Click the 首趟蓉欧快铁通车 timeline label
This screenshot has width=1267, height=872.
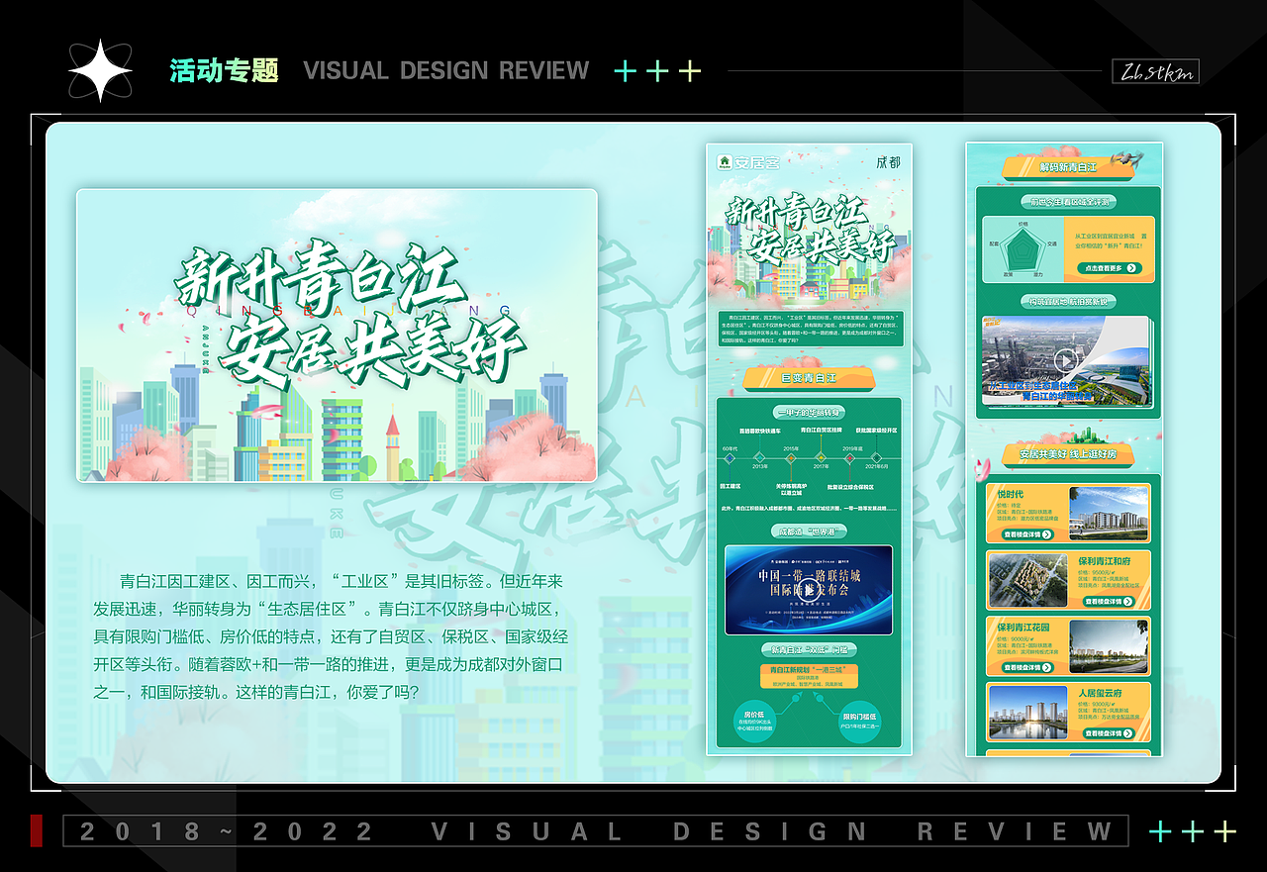pos(760,432)
